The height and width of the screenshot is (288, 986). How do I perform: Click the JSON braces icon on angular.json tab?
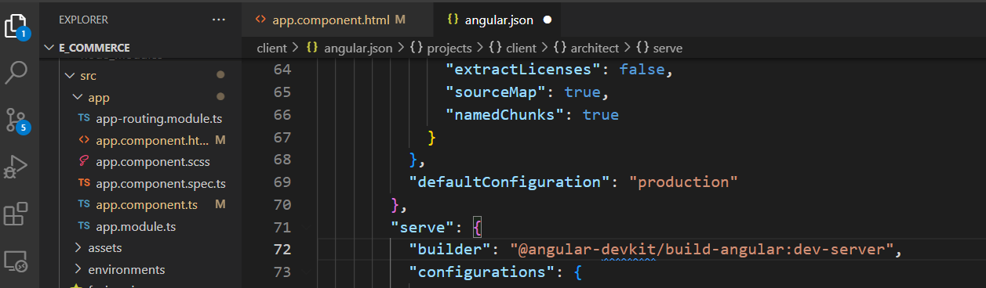(453, 19)
